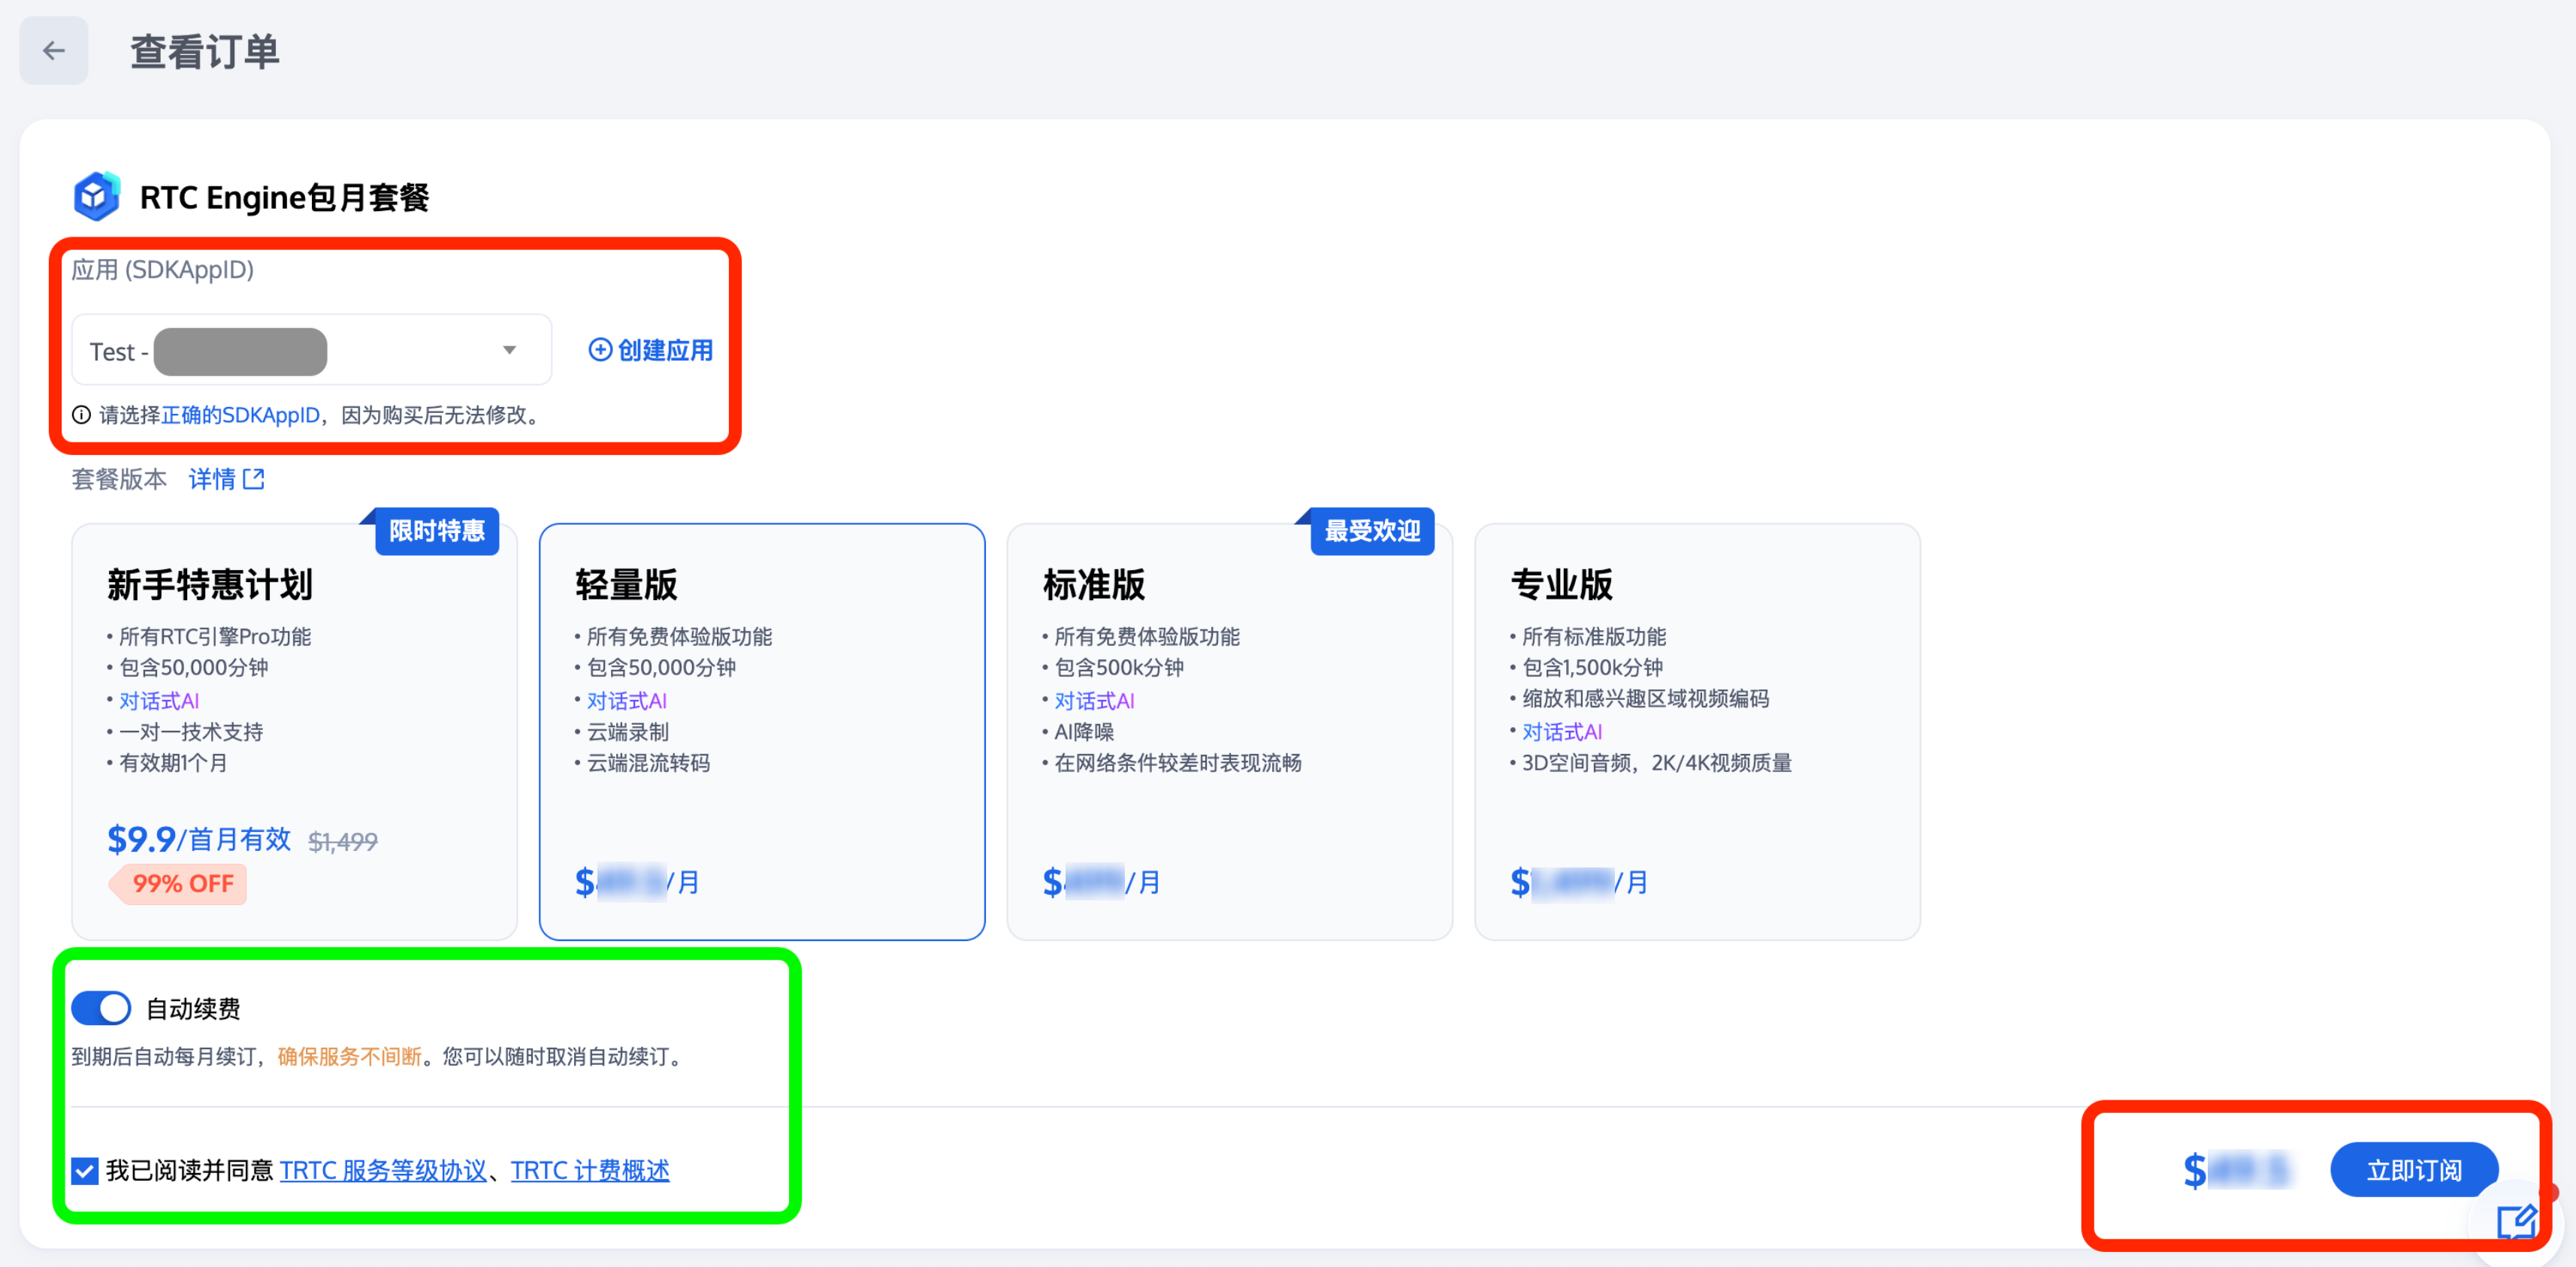Screen dimensions: 2576x1267
Task: Click the 查看订单 page title
Action: point(205,52)
